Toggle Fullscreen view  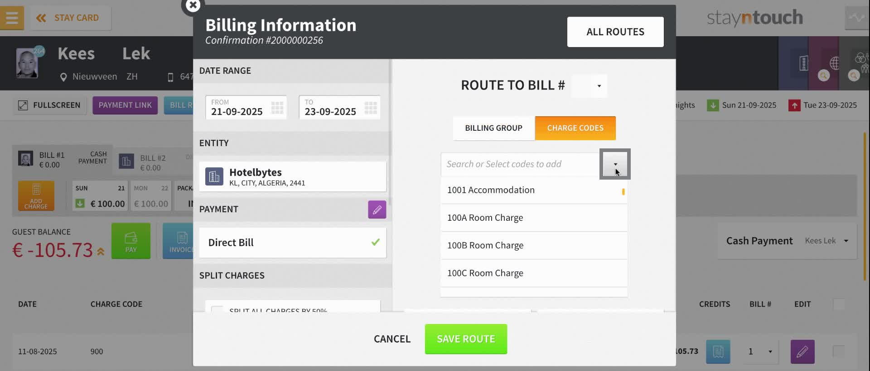[x=49, y=105]
